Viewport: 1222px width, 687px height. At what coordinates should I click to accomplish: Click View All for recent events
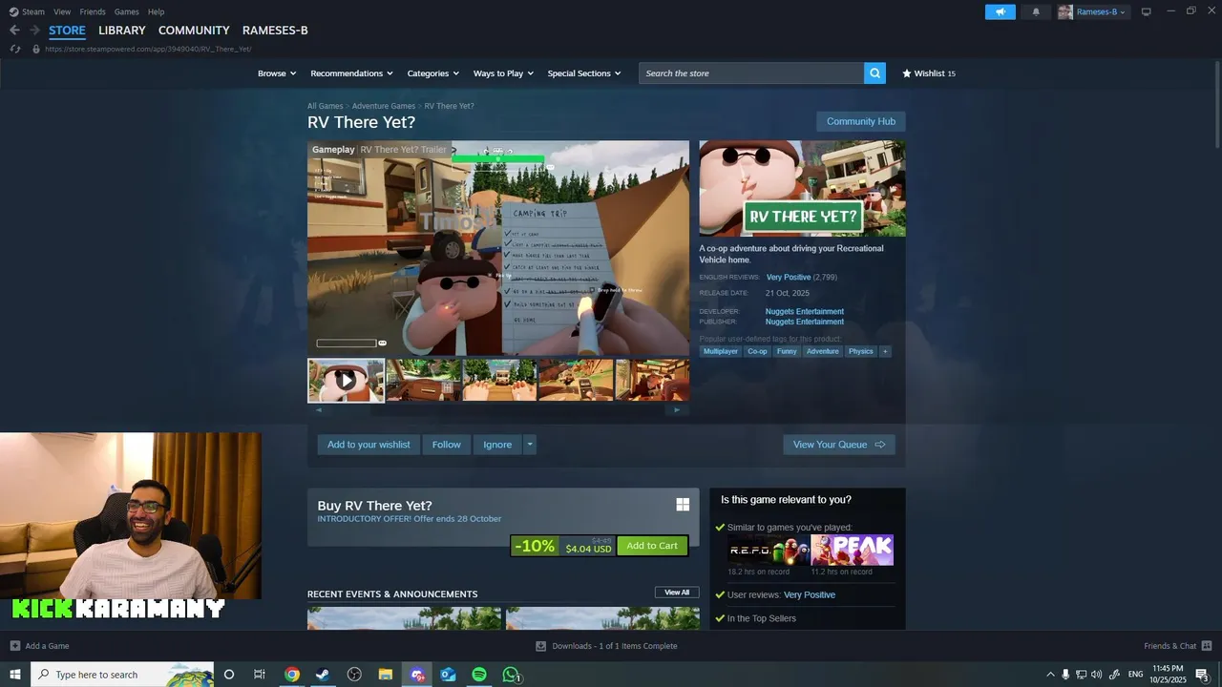677,593
